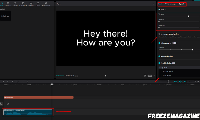Click the fullscreen icon in the player

tap(154, 76)
